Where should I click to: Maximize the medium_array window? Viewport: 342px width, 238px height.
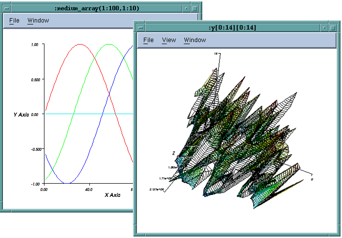click(x=195, y=9)
